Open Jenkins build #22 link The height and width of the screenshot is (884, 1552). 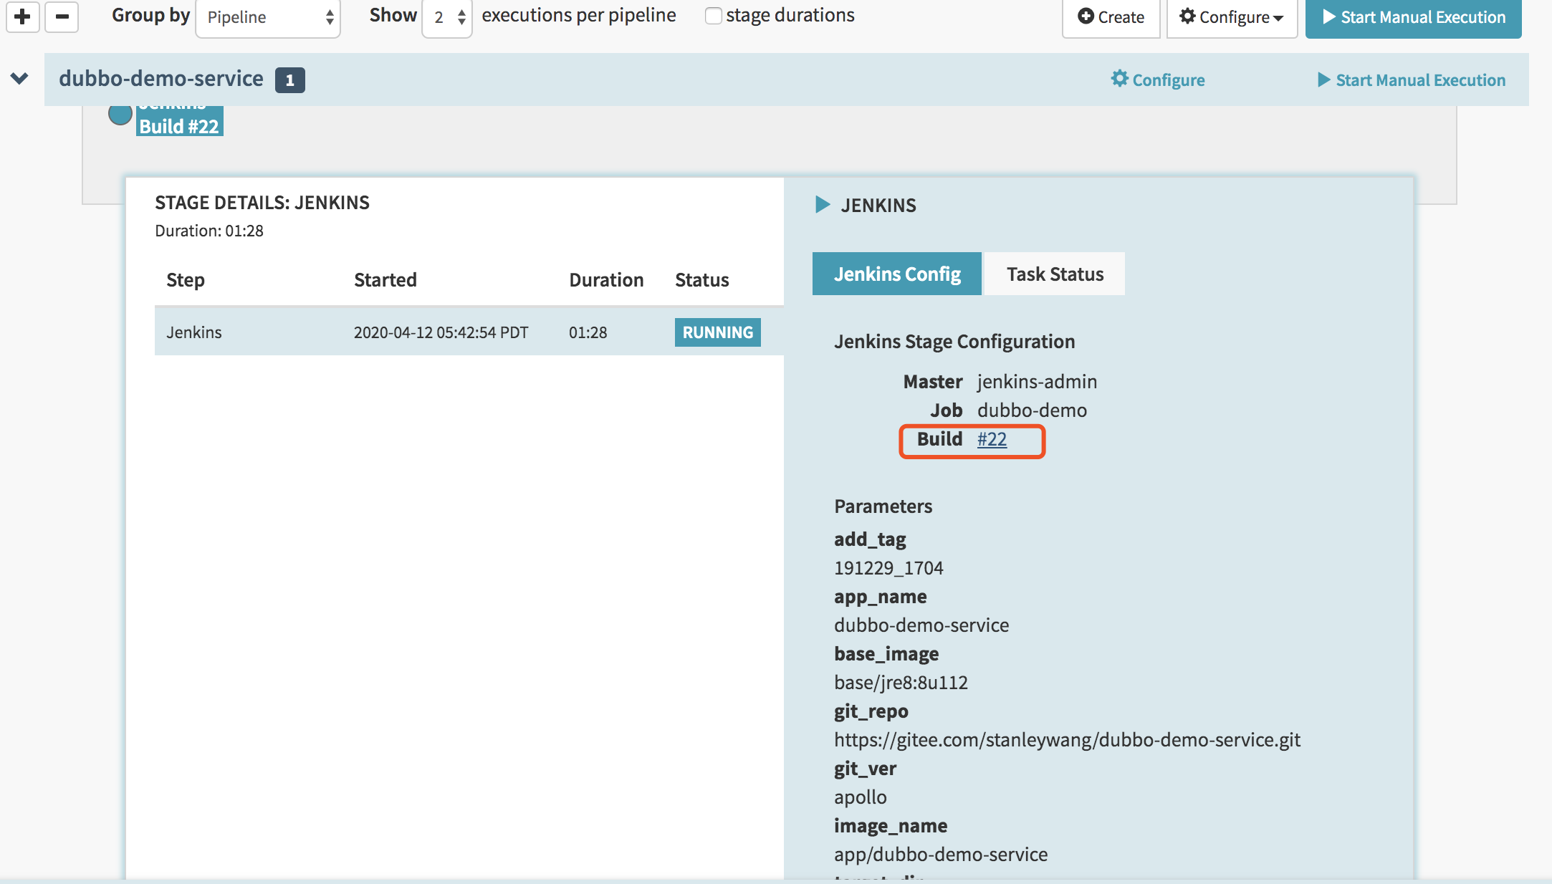tap(992, 439)
